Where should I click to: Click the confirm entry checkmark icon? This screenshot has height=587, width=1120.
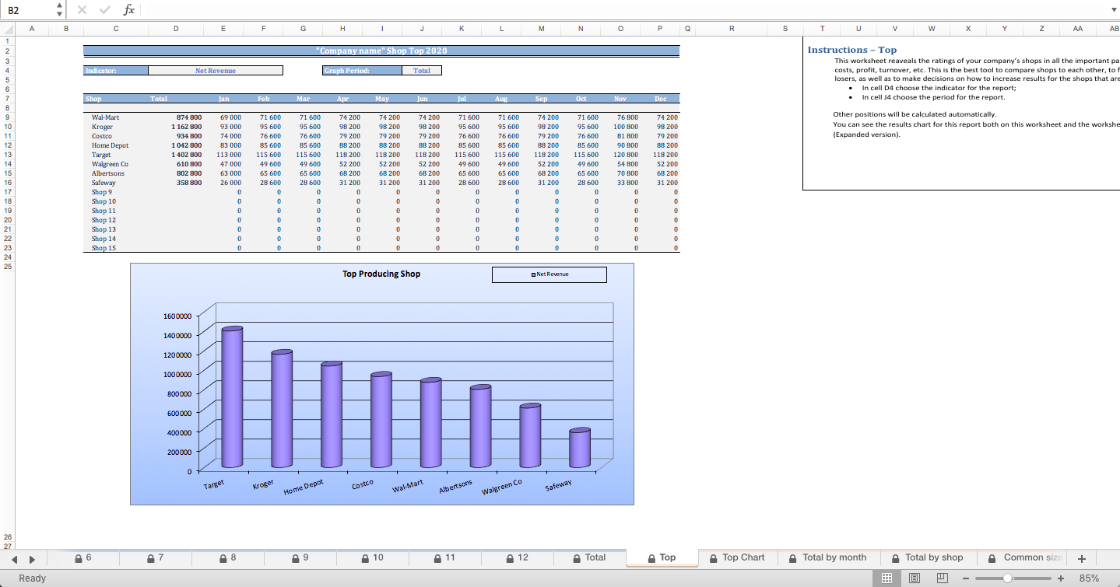click(x=105, y=9)
